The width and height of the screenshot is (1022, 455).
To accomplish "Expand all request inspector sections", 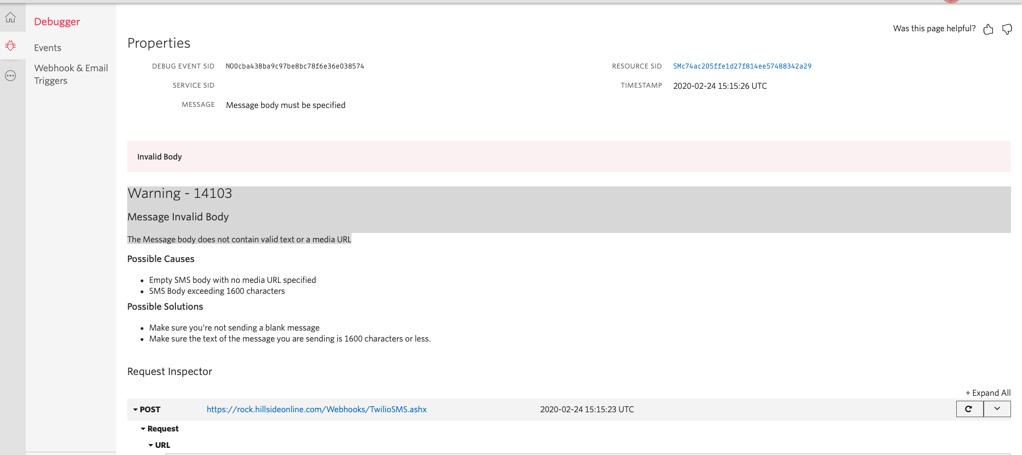I will click(x=988, y=393).
